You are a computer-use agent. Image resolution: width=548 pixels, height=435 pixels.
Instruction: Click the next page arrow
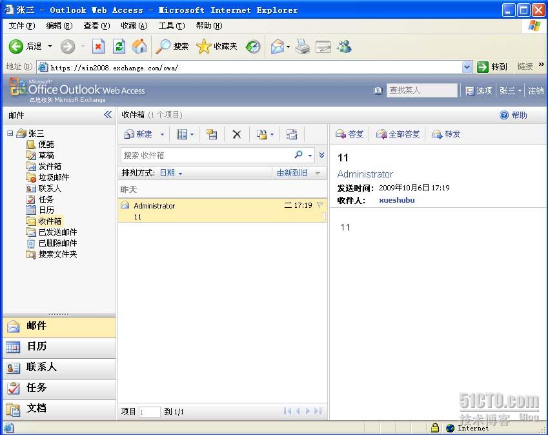(307, 411)
